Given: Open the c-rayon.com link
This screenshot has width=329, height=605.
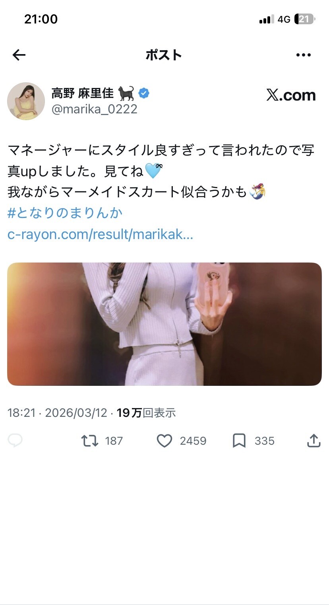Looking at the screenshot, I should tap(100, 235).
